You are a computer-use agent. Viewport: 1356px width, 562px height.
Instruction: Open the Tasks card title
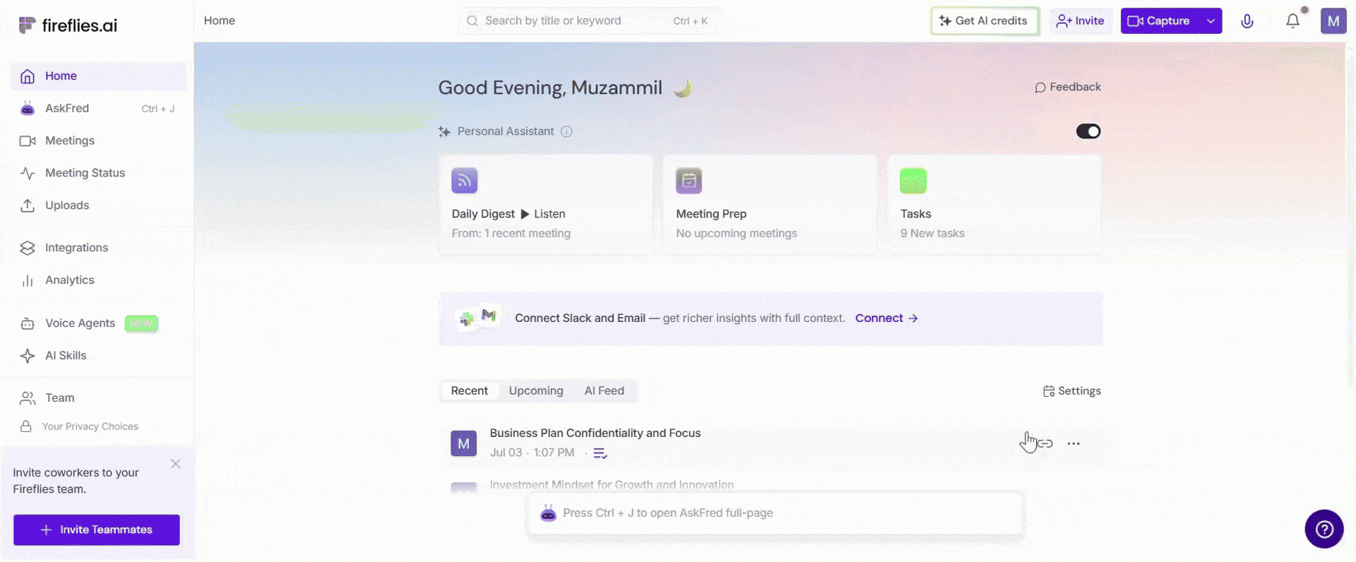click(916, 214)
